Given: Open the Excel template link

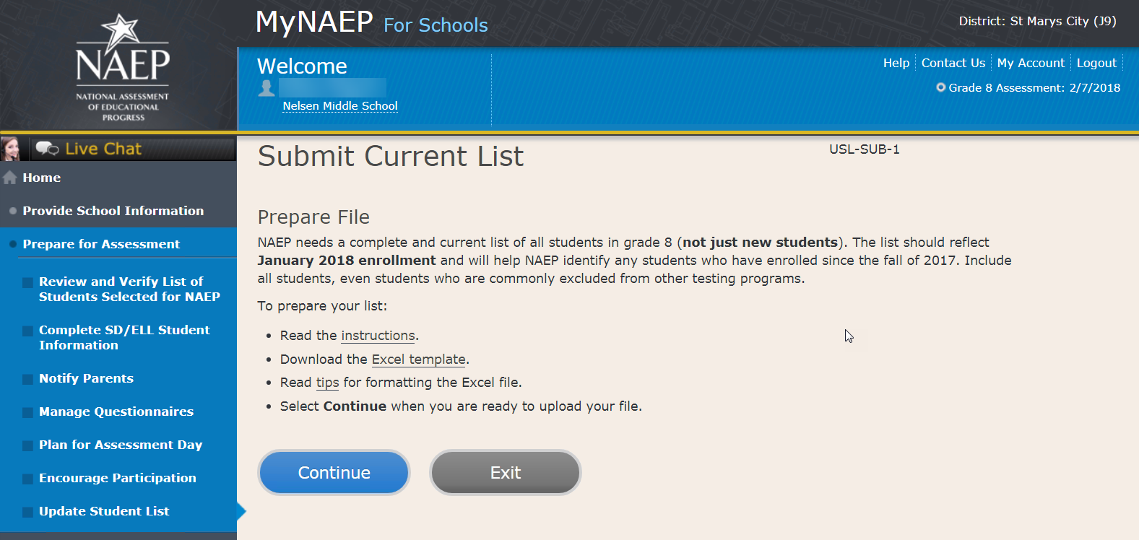Looking at the screenshot, I should pos(419,360).
